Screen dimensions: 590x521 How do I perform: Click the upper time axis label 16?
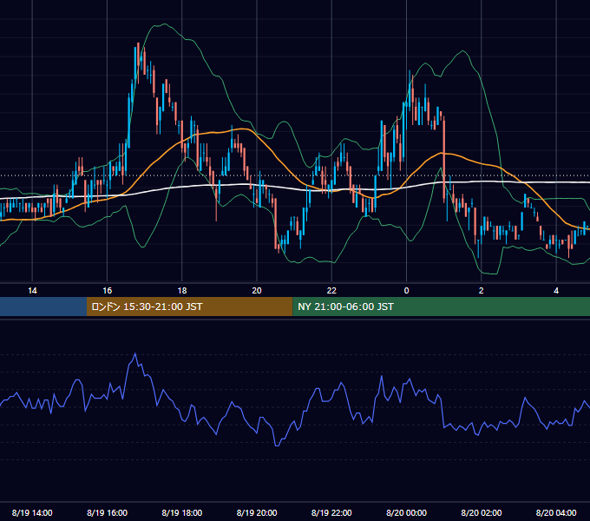[108, 291]
